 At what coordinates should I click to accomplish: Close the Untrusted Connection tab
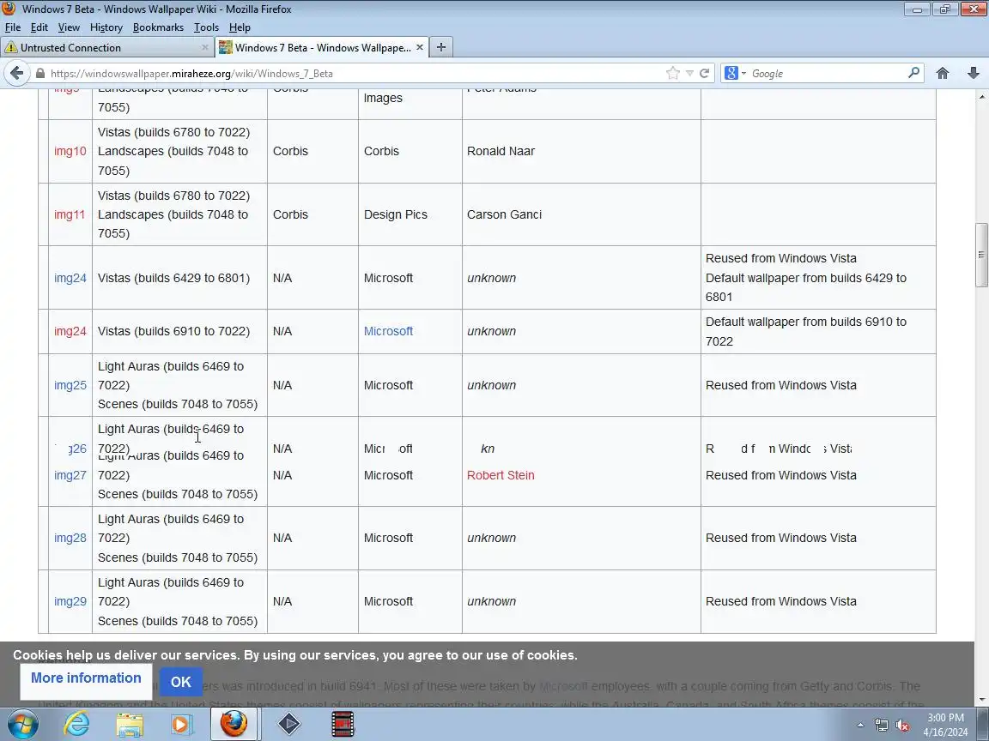tap(204, 47)
